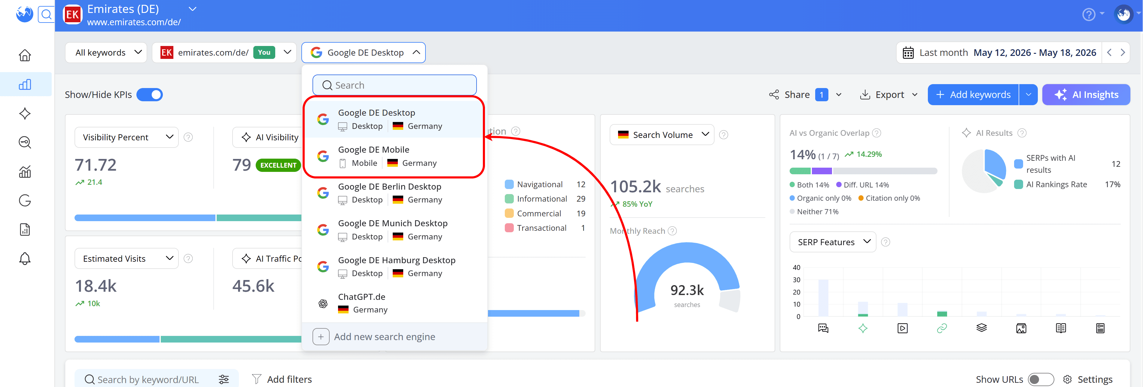Image resolution: width=1143 pixels, height=387 pixels.
Task: Click the calendar icon in date range
Action: click(x=908, y=53)
